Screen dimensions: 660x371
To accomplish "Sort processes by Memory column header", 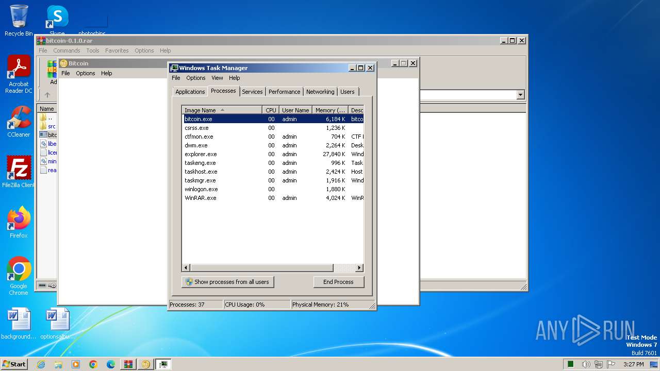I will (330, 110).
